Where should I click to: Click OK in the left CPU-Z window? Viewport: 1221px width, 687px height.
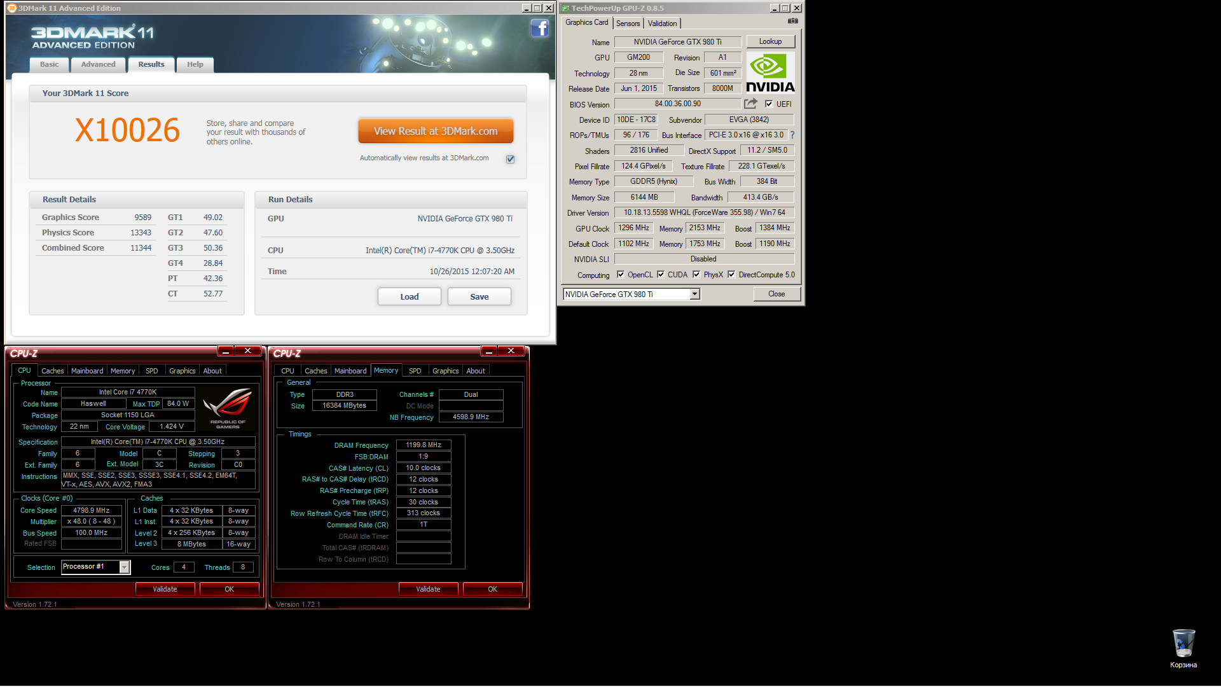pos(229,589)
